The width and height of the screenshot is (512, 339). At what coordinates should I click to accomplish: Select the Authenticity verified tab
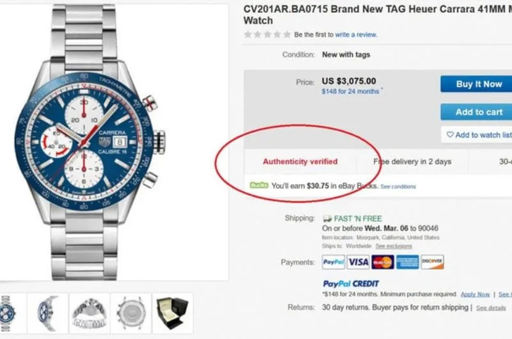click(300, 162)
